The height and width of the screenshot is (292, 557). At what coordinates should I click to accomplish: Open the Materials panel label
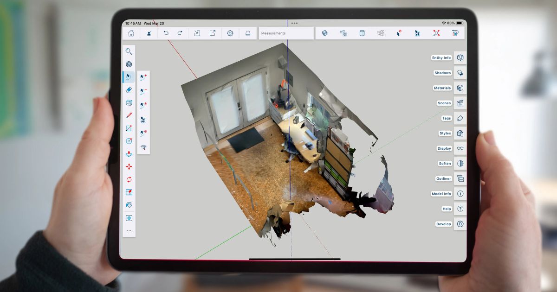442,88
